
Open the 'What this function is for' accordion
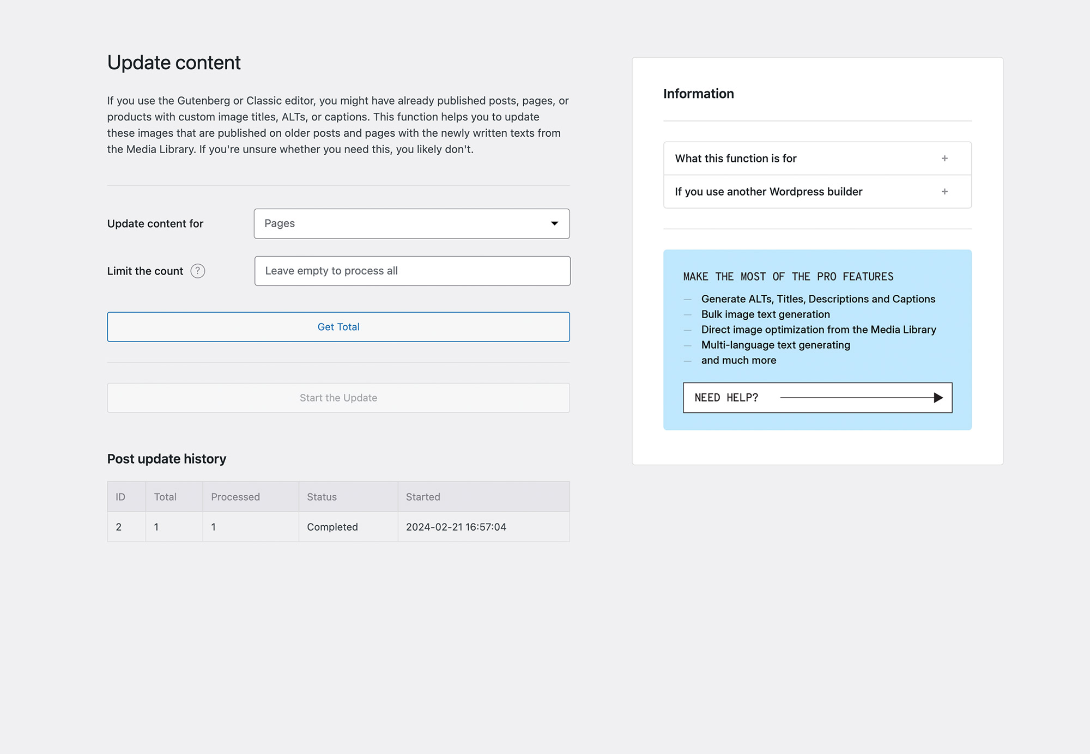pos(818,159)
